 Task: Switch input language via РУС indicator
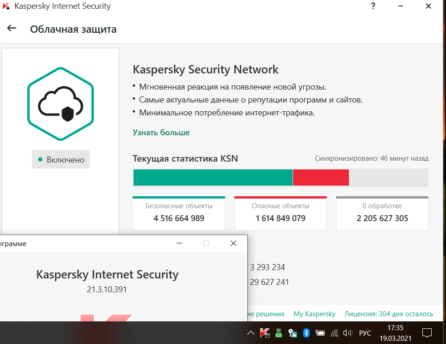(365, 333)
